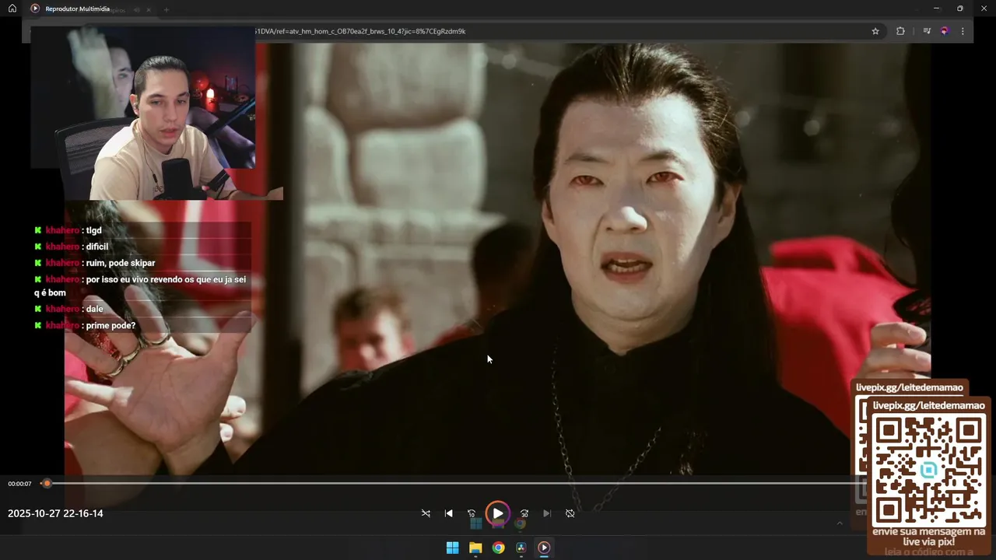
Task: Close the Reprodutor Multimídia window
Action: pos(984,9)
